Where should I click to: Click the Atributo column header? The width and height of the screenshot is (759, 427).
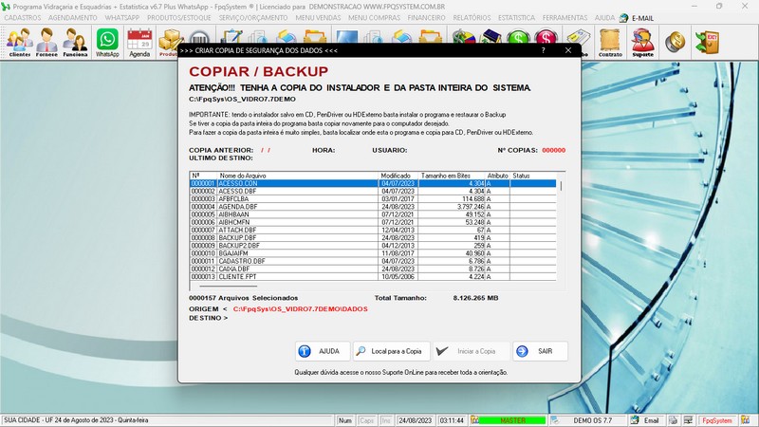pos(497,176)
